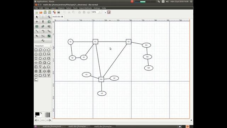Viewport: 227px width, 128px height.
Task: Open the 100% zoom dropdown arrow
Action: click(x=100, y=12)
